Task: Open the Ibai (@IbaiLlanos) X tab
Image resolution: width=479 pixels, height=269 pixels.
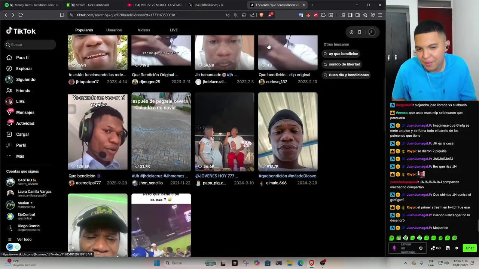Action: point(215,5)
